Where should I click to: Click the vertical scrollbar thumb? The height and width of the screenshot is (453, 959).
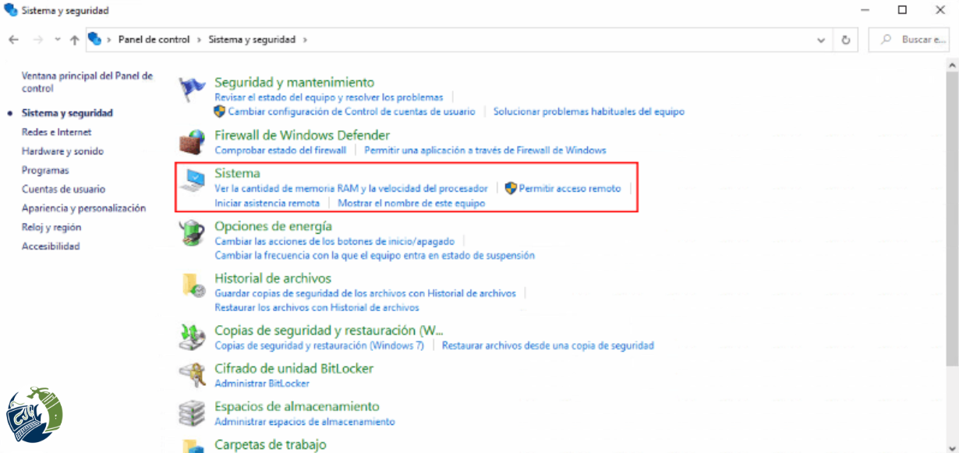point(952,218)
